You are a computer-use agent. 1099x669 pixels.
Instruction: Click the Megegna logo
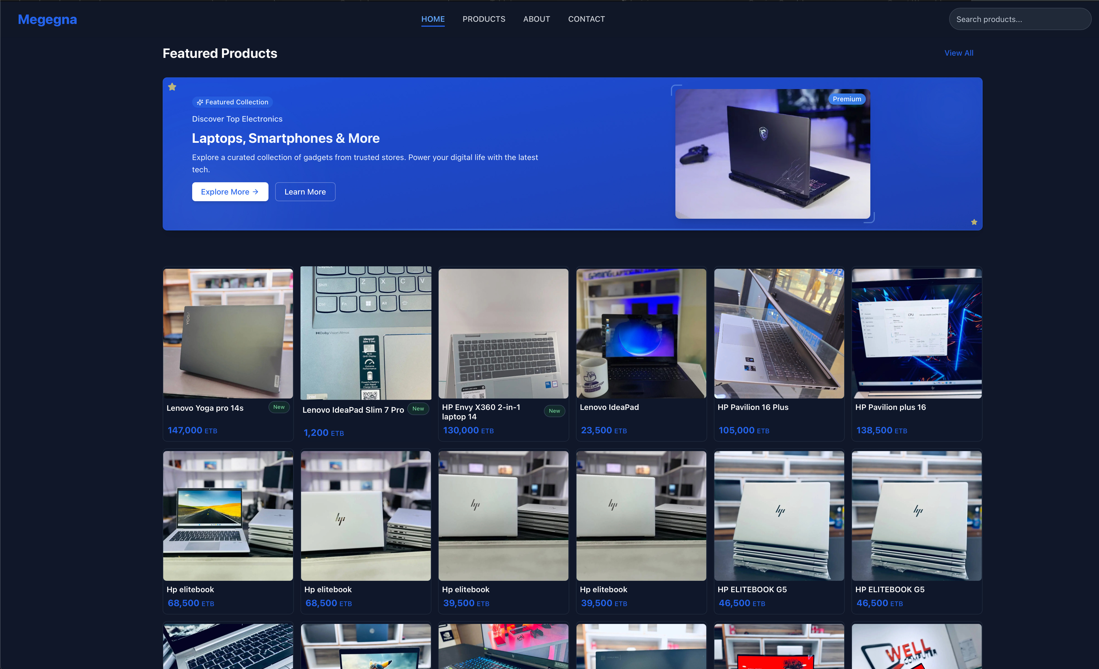tap(47, 19)
